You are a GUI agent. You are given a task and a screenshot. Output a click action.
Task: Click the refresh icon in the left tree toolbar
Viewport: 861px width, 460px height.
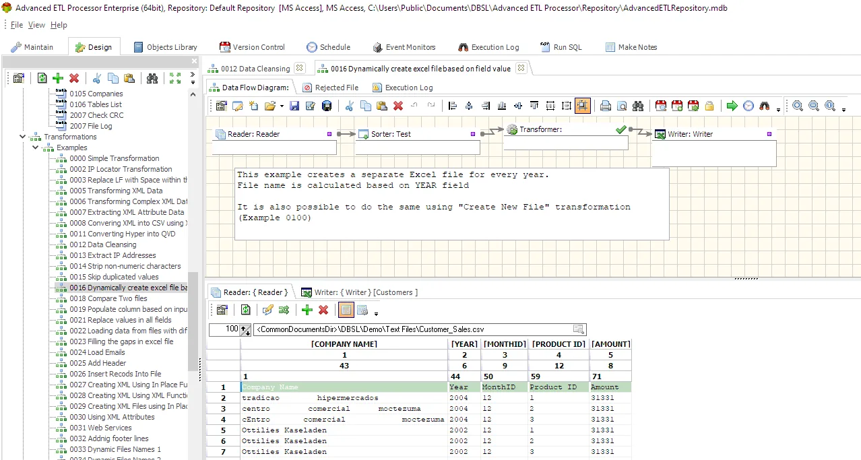pos(42,78)
